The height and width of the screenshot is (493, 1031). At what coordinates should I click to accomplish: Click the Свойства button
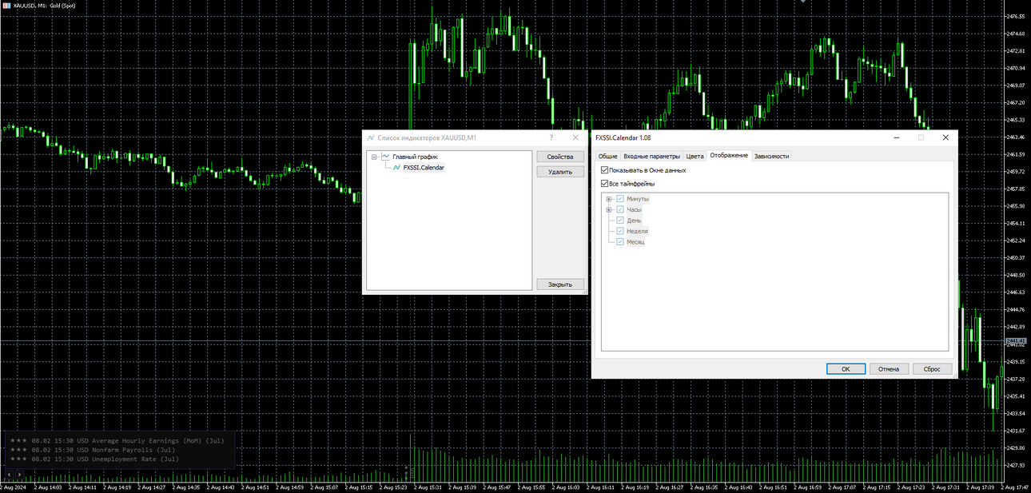tap(560, 157)
